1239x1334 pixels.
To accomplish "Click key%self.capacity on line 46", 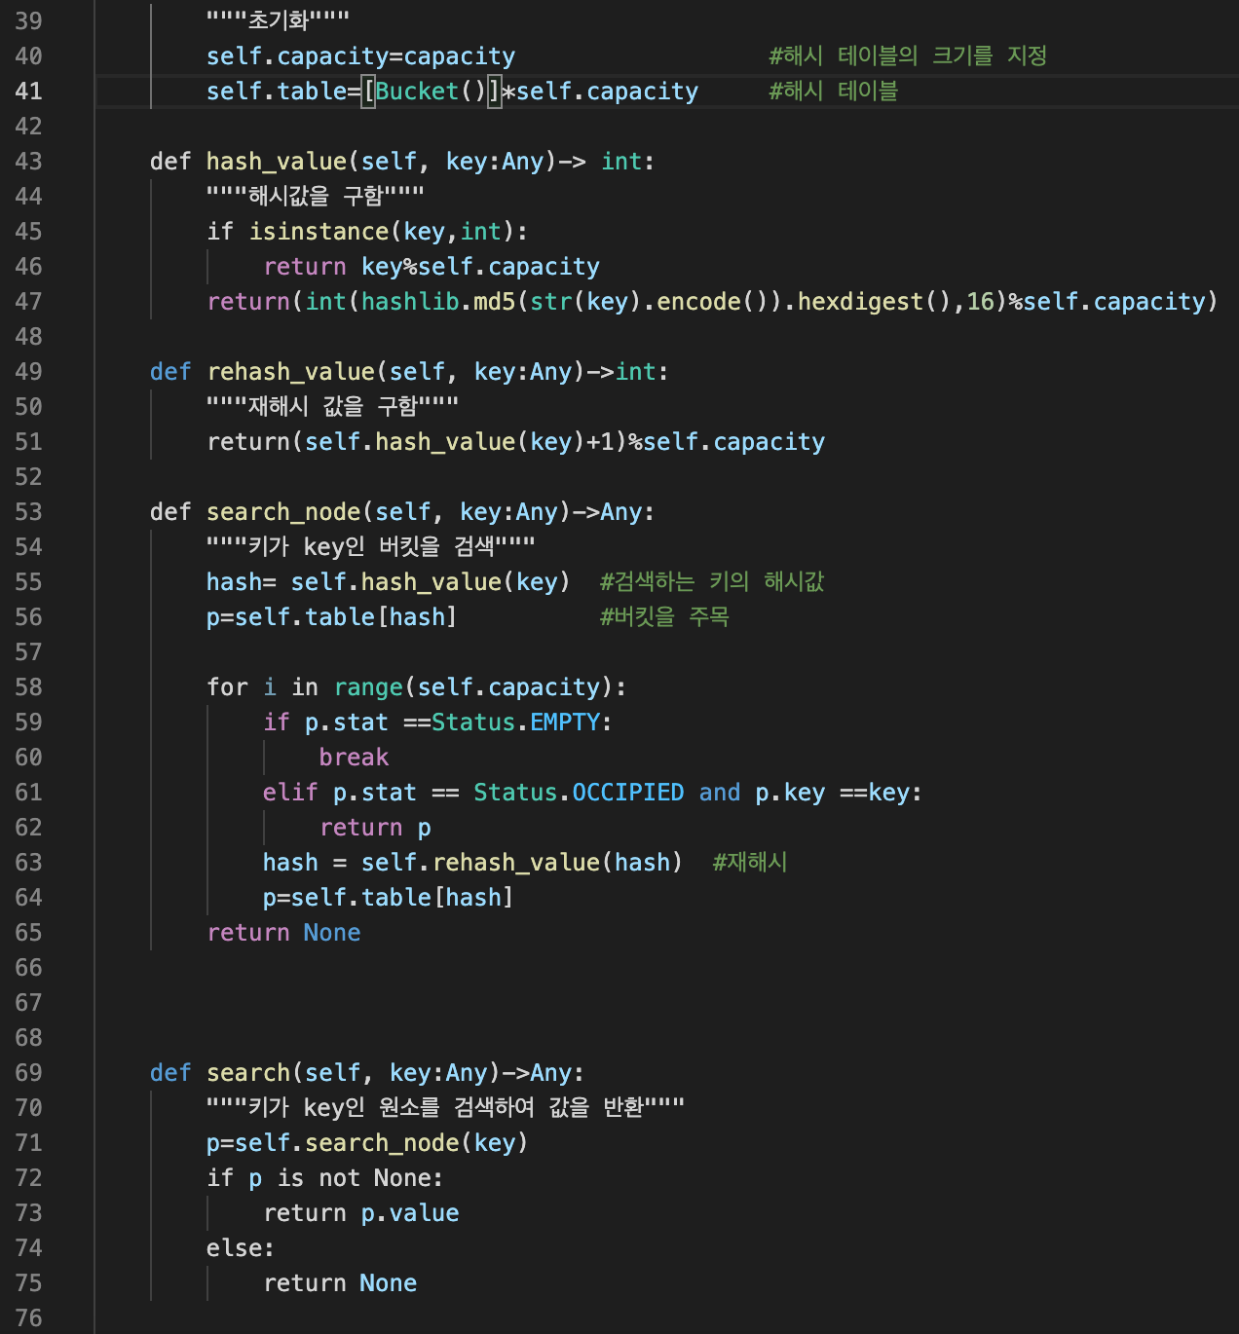I will point(481,267).
